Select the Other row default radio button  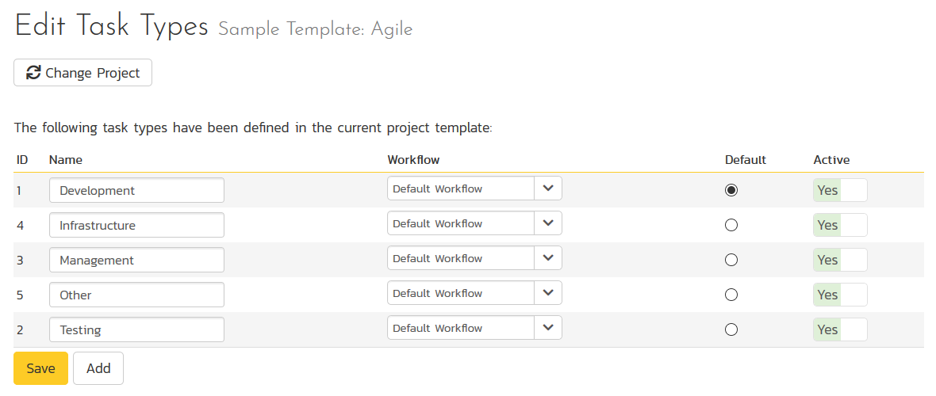pyautogui.click(x=731, y=295)
